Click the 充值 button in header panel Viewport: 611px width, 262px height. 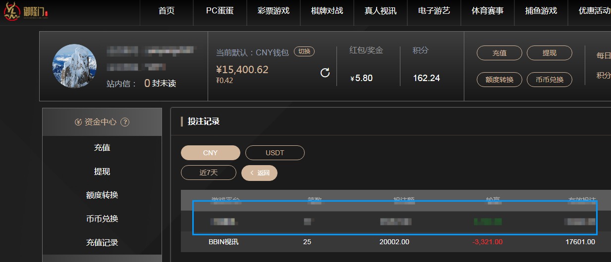tap(499, 53)
